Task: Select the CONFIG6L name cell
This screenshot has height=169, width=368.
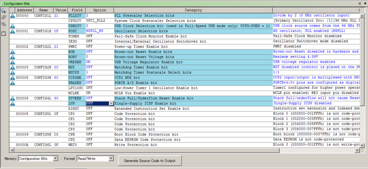Action: pos(43,145)
